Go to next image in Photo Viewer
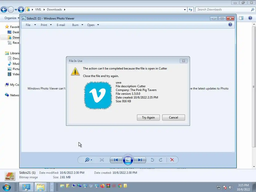The image size is (256, 192). (x=140, y=160)
